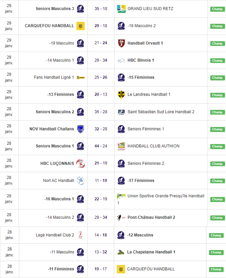The width and height of the screenshot is (226, 278).
Task: Click the La Chapelaine Handball 1 logo
Action: pyautogui.click(x=121, y=252)
